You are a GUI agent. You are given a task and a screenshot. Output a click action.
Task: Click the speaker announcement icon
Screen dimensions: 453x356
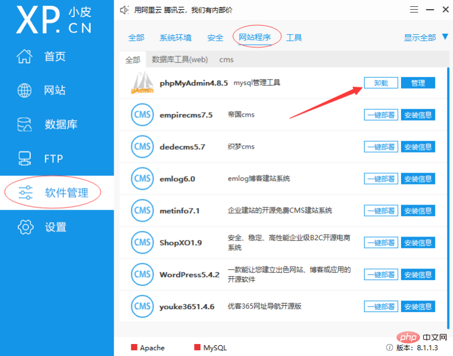[125, 10]
